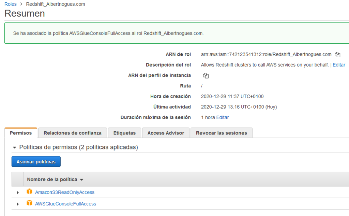Open the Relaciones de confianza tab

click(x=73, y=133)
